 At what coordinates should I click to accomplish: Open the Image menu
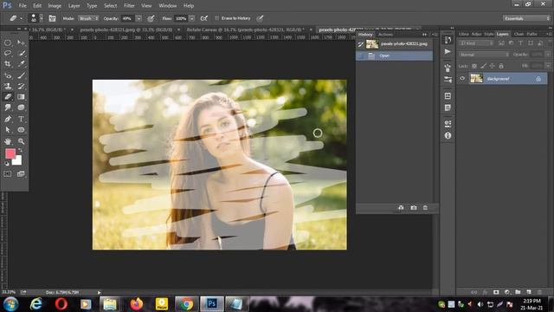pyautogui.click(x=55, y=6)
